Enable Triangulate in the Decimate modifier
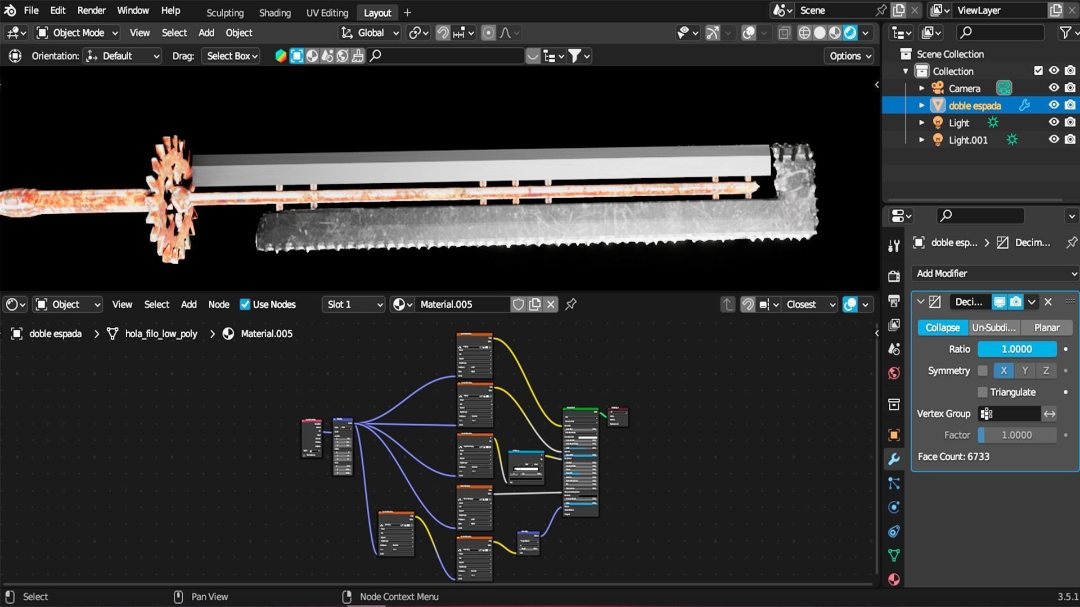1080x607 pixels. [983, 392]
